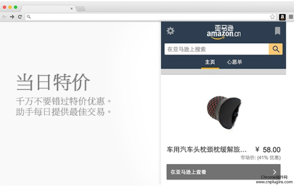Click the car headrest product image
This screenshot has height=186, width=294.
click(224, 113)
